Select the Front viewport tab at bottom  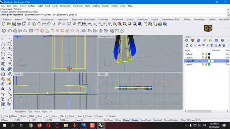click(37, 111)
